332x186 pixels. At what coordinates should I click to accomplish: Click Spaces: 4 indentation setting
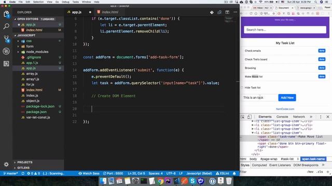click(x=156, y=174)
